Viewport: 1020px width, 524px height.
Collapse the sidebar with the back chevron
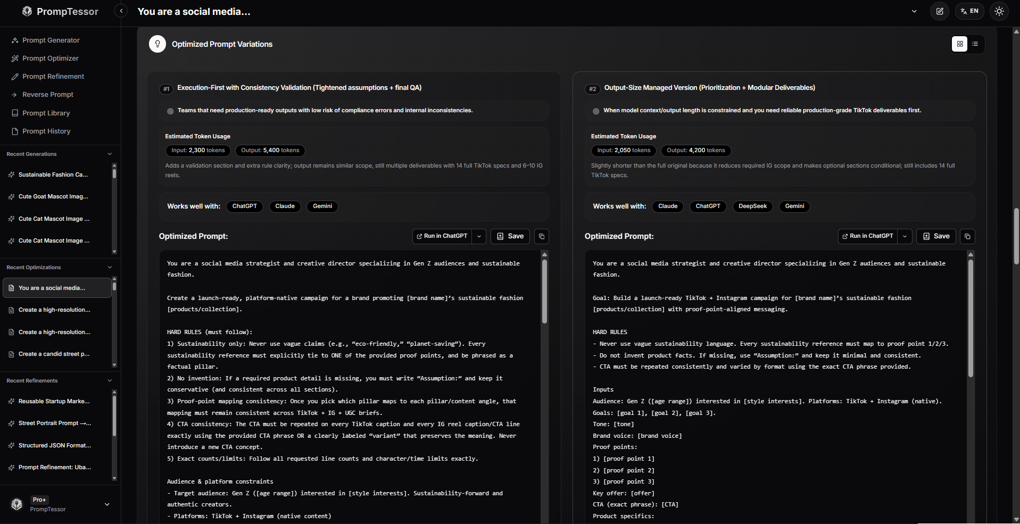click(121, 11)
